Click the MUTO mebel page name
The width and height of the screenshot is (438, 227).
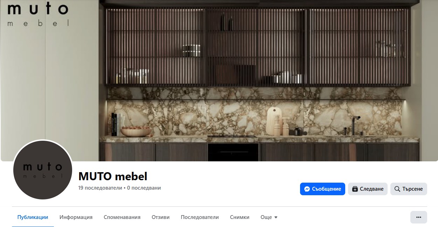tap(113, 176)
